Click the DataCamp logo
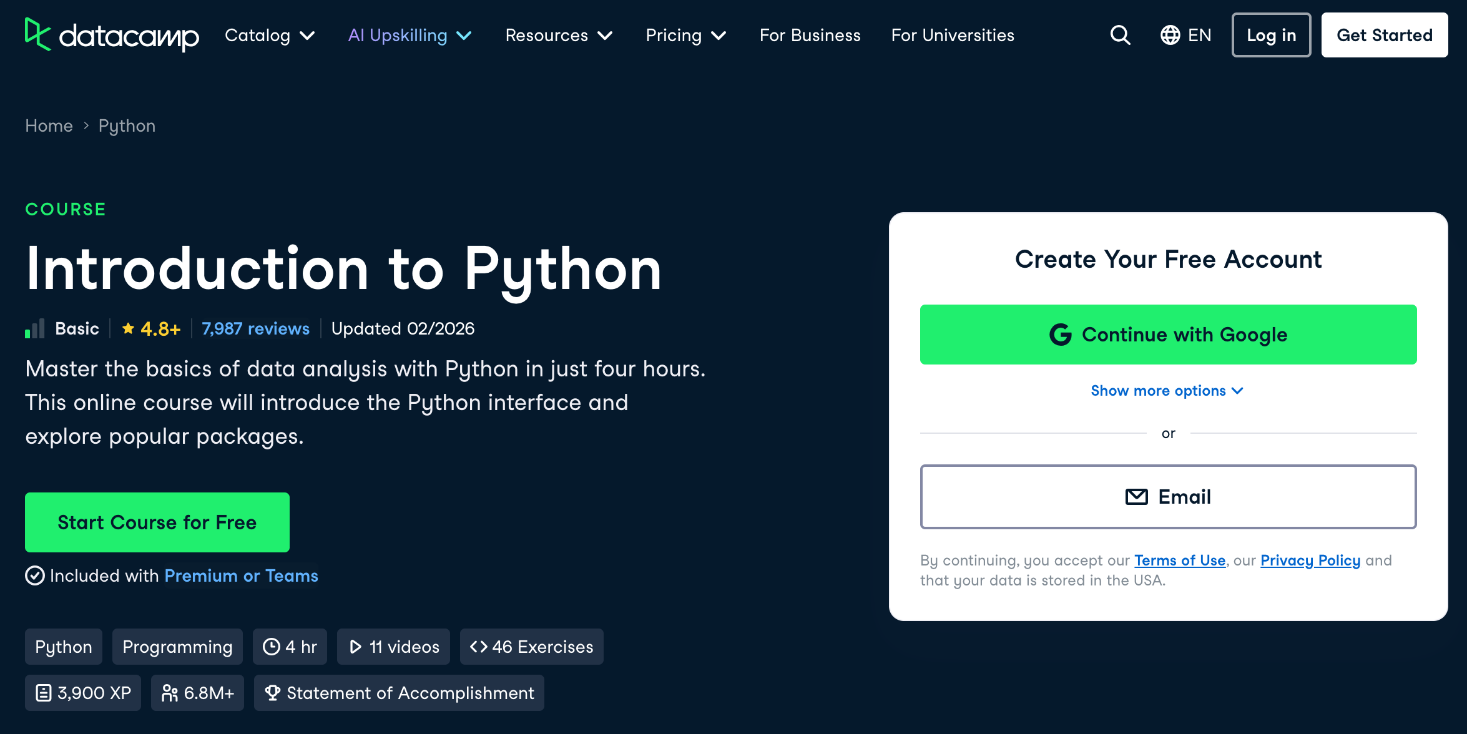The height and width of the screenshot is (734, 1467). pos(112,35)
